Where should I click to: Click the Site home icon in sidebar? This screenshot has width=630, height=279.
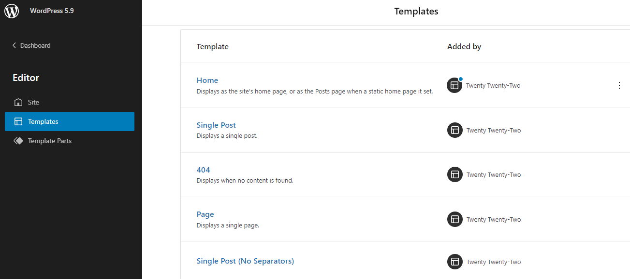18,102
